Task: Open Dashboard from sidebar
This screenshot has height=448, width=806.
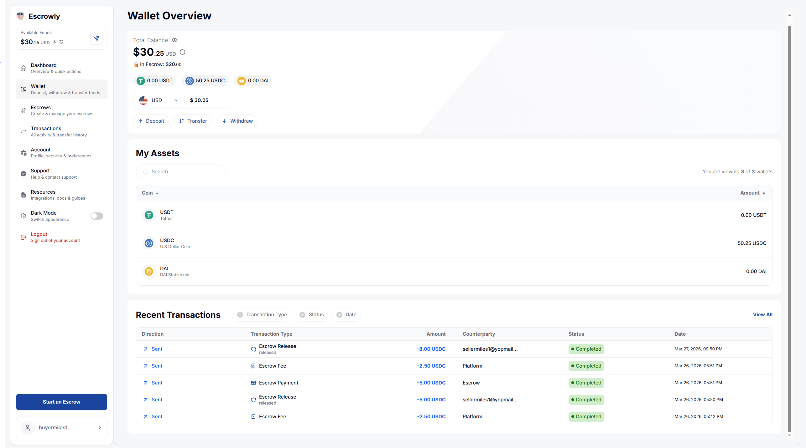Action: tap(62, 68)
